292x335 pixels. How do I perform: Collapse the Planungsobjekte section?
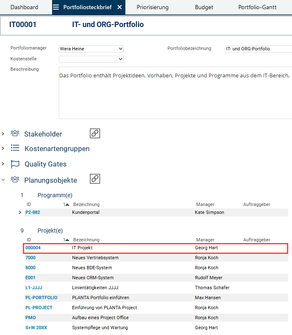click(3, 180)
